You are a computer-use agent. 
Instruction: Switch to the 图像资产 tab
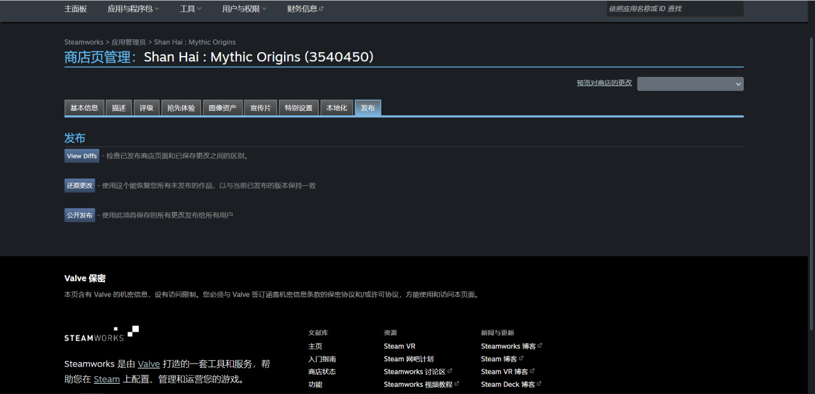(222, 108)
